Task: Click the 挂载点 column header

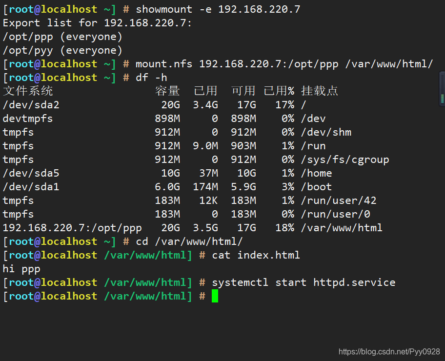Action: (x=320, y=91)
